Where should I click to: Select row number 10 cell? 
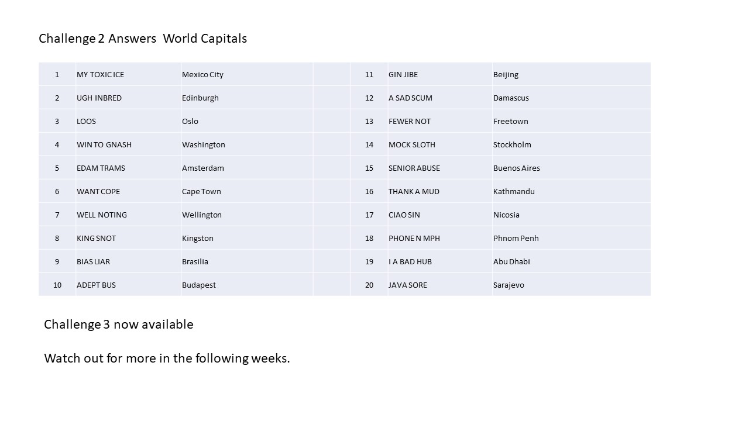tap(57, 285)
